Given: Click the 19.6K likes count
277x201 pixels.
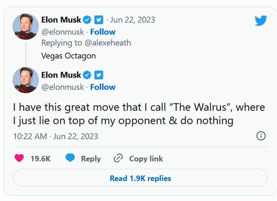Looking at the screenshot, I should 40,159.
